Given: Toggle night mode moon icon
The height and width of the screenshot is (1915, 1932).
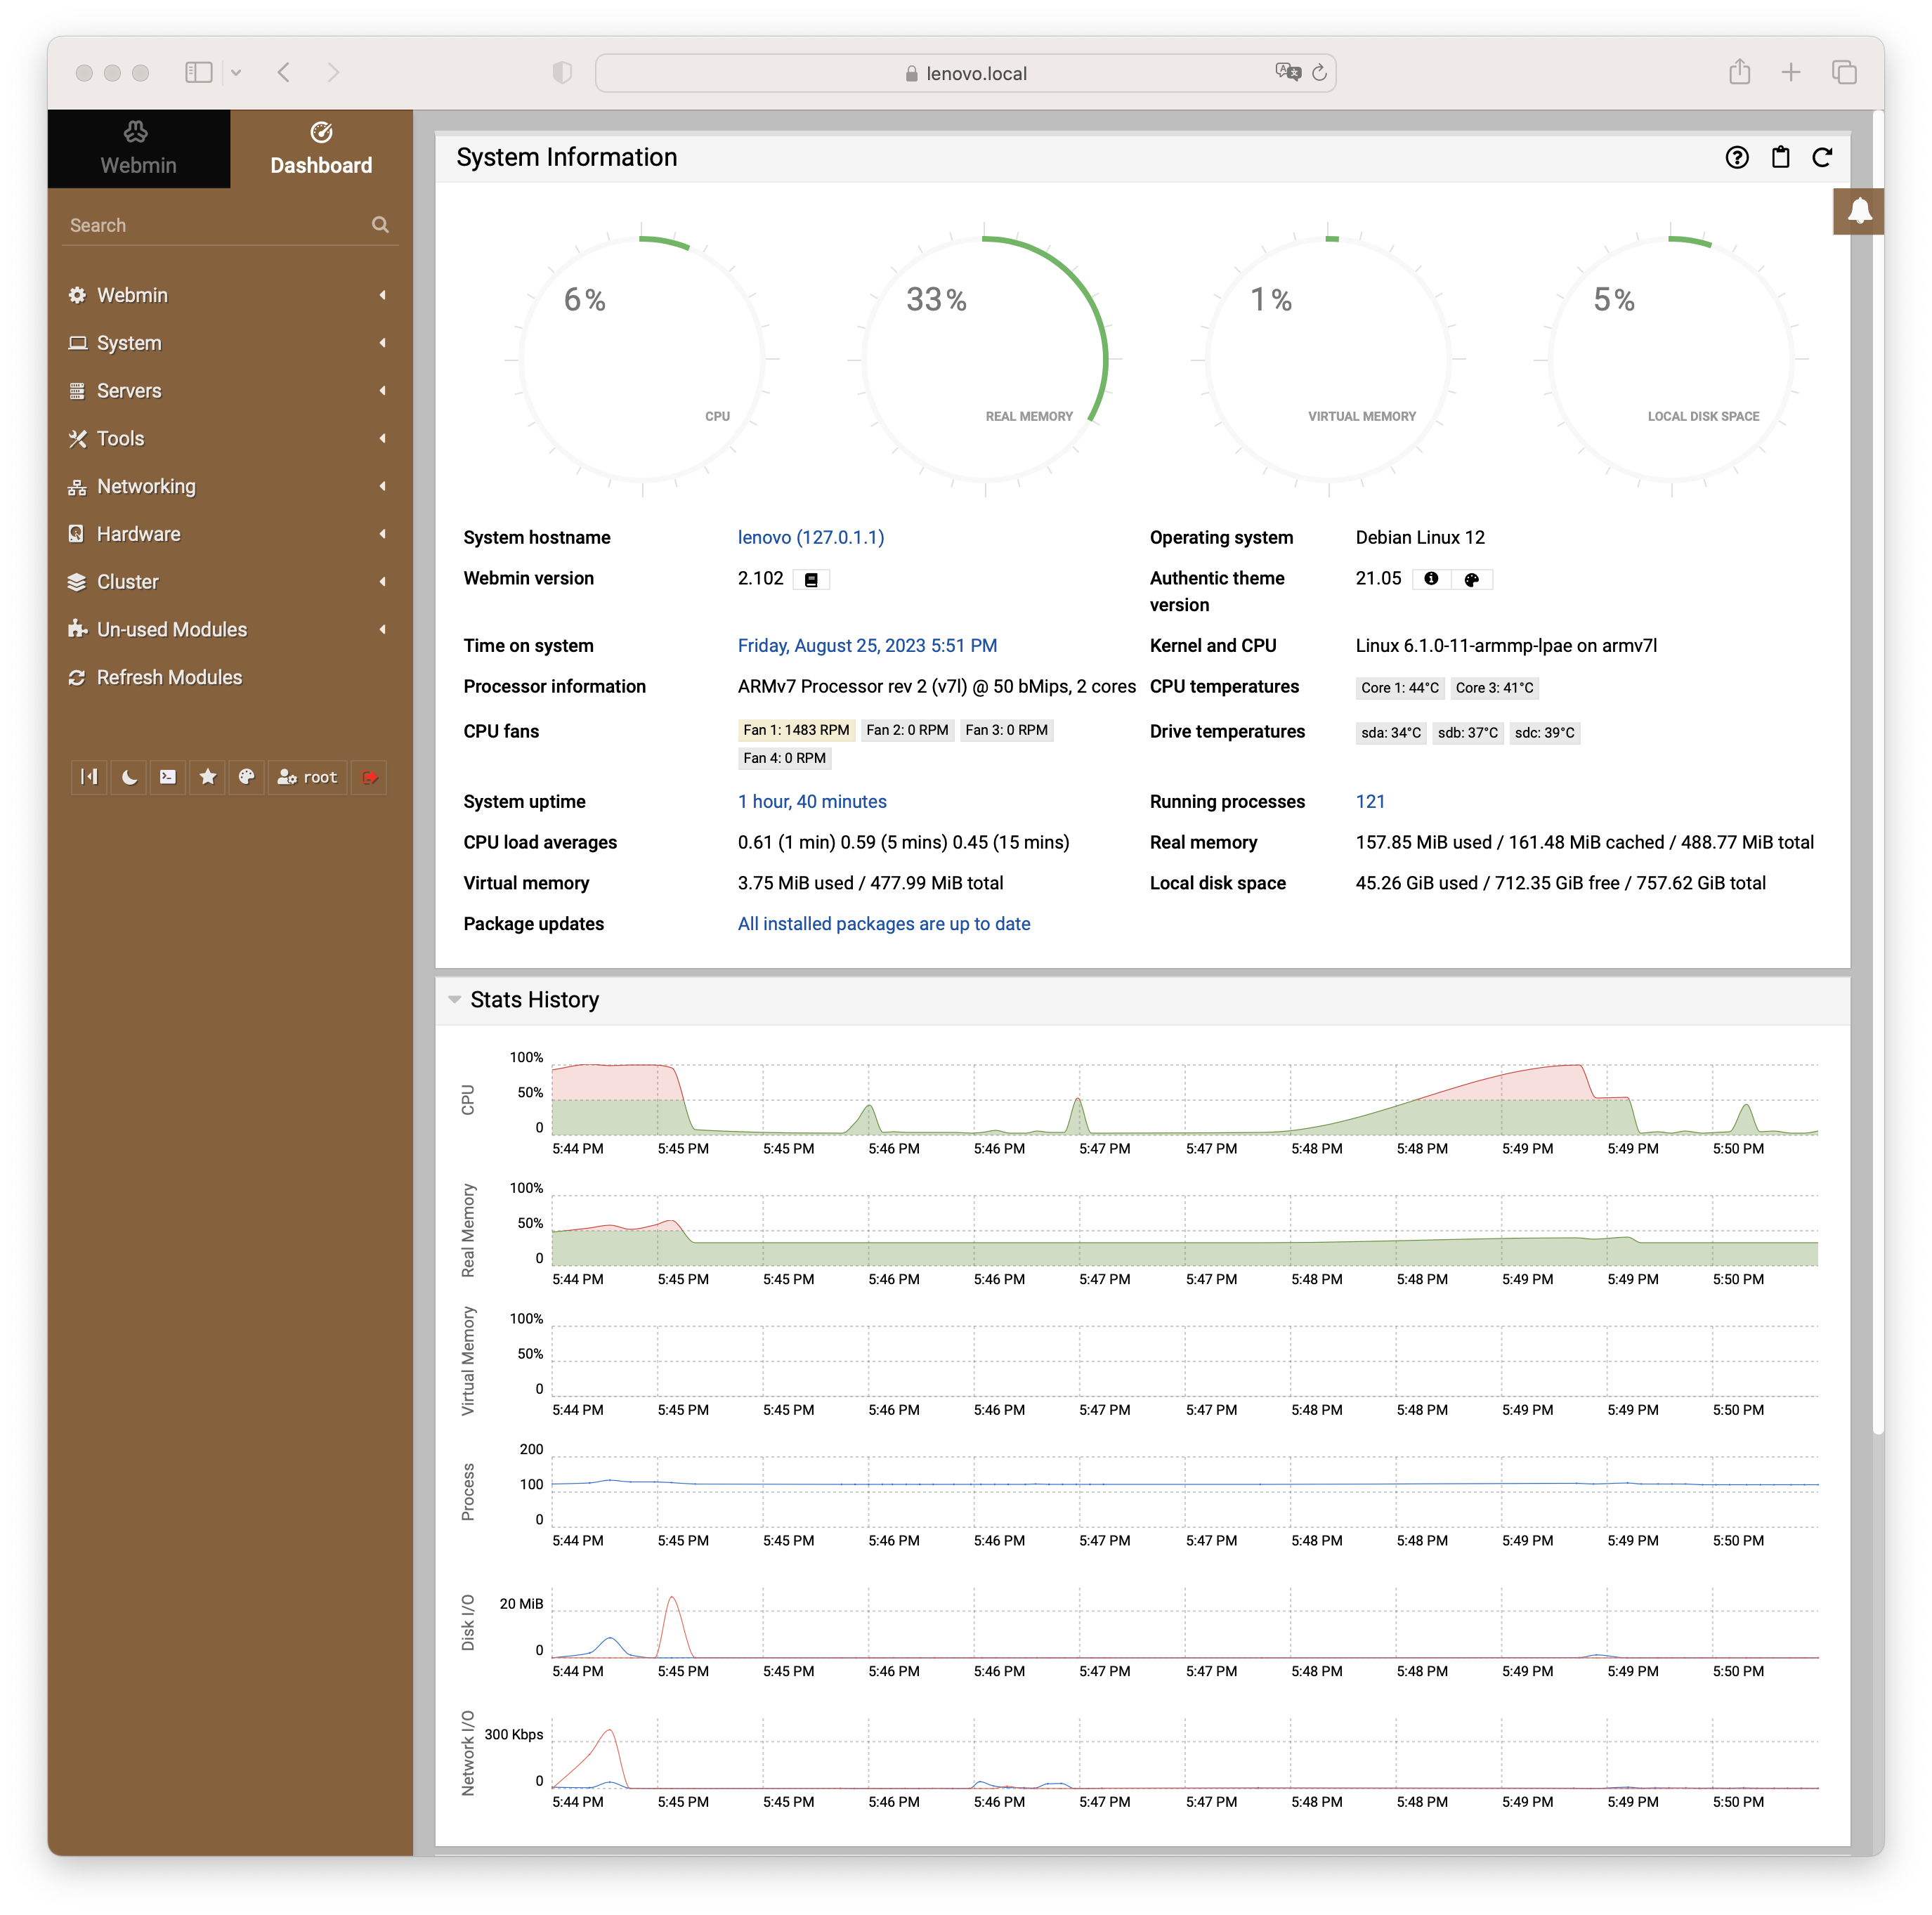Looking at the screenshot, I should [129, 777].
